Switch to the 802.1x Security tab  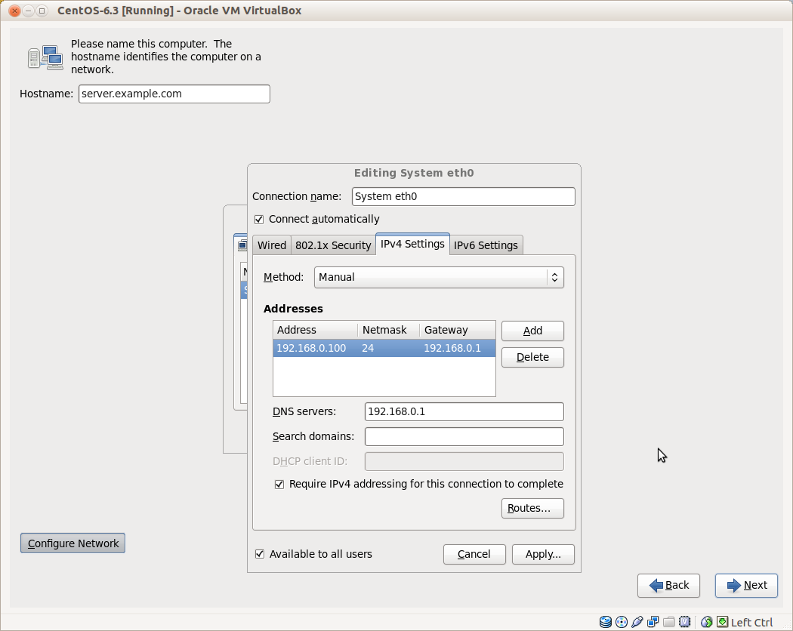tap(333, 245)
